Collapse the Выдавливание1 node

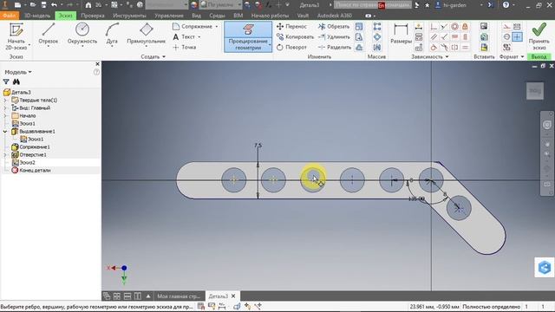(5, 131)
